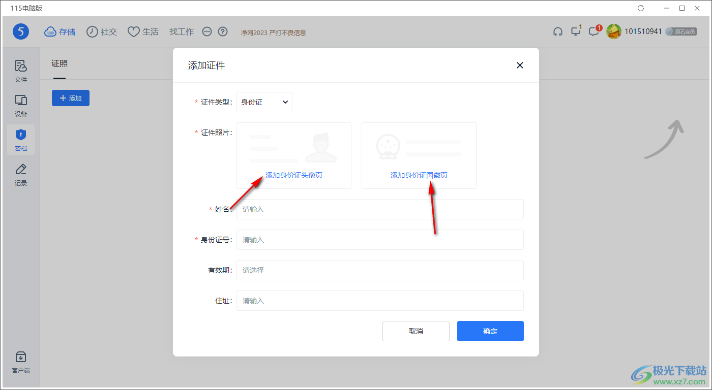
Task: Open the more options ellipsis icon
Action: pyautogui.click(x=207, y=31)
